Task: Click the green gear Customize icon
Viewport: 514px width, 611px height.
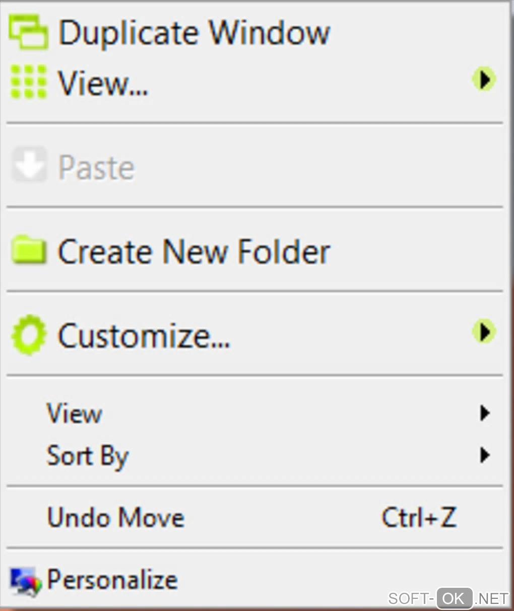Action: (x=29, y=334)
